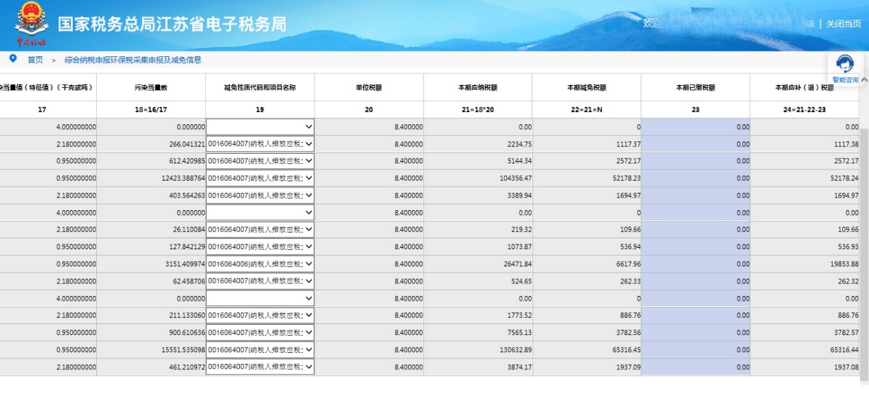Image resolution: width=869 pixels, height=401 pixels.
Task: Click the 本期已缴税额 field in the 5144.34 row
Action: [x=695, y=161]
